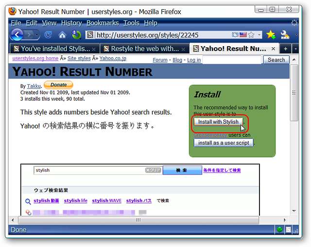The width and height of the screenshot is (311, 247).
Task: Click the yellow bookmarks star toolbar icon
Action: [x=271, y=35]
